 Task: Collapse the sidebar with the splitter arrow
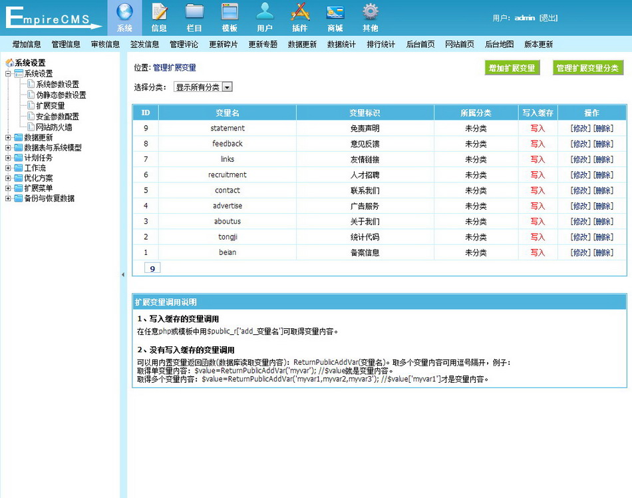pyautogui.click(x=122, y=274)
